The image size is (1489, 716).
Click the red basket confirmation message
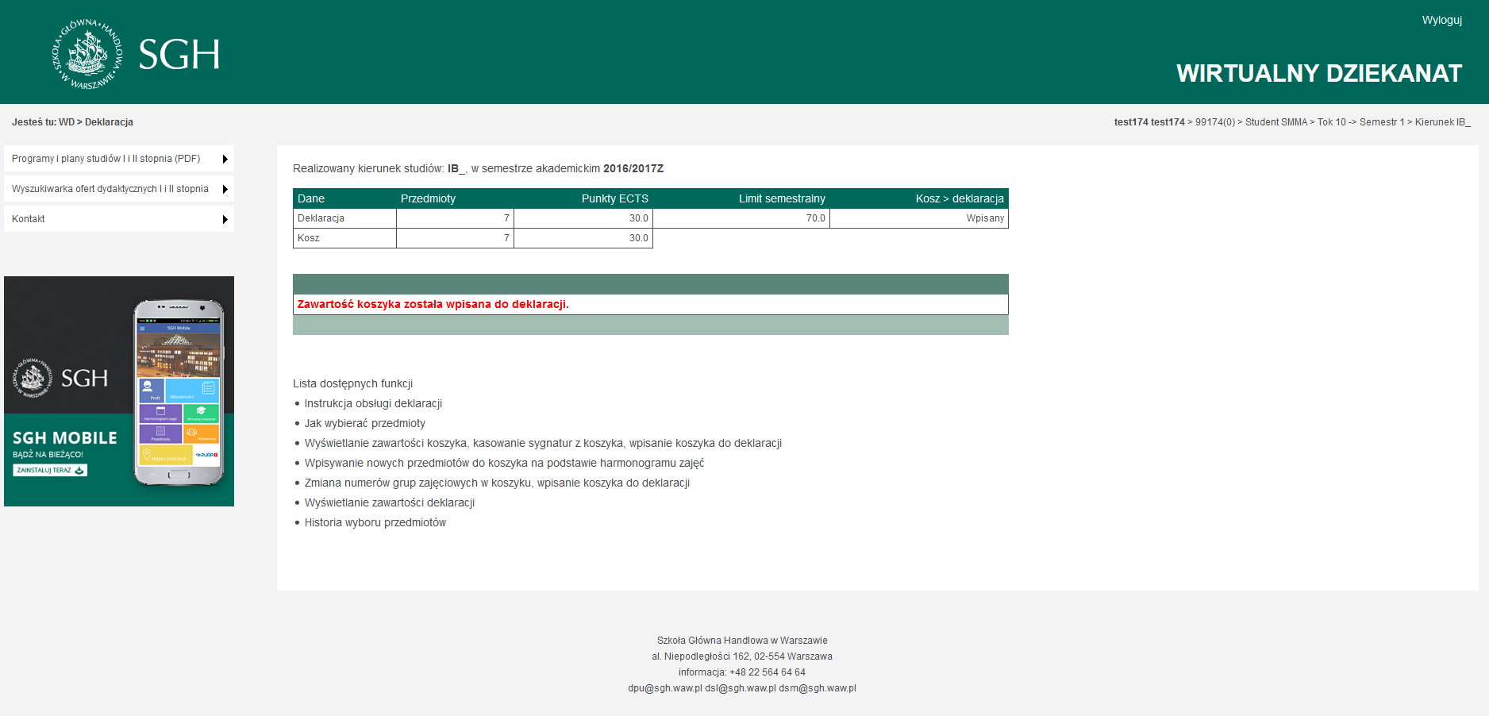pyautogui.click(x=433, y=304)
